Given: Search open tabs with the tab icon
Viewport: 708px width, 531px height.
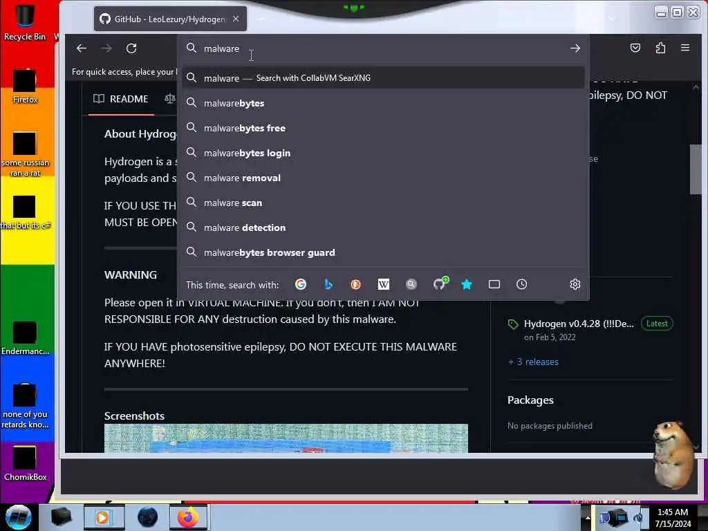Looking at the screenshot, I should [x=494, y=284].
